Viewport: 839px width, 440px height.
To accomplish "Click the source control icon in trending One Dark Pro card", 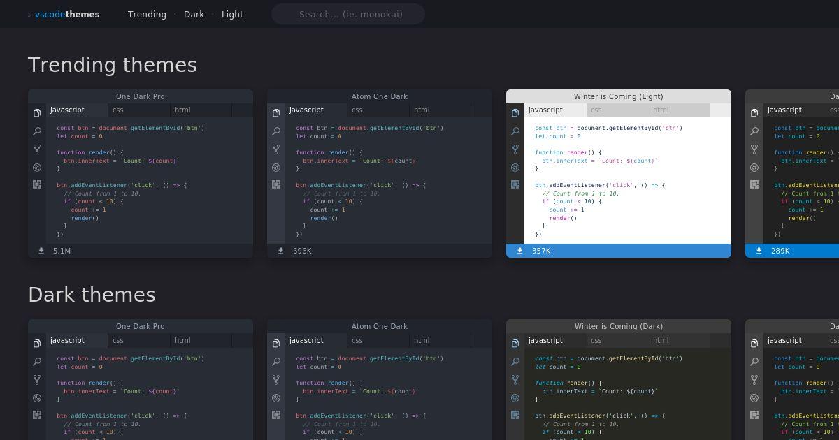I will (x=37, y=149).
